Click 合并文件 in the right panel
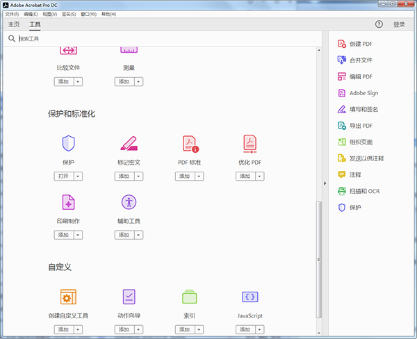 coord(355,60)
